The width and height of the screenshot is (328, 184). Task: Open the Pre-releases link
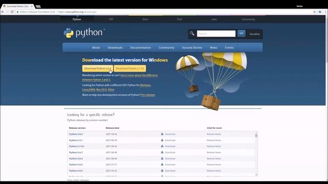148,95
